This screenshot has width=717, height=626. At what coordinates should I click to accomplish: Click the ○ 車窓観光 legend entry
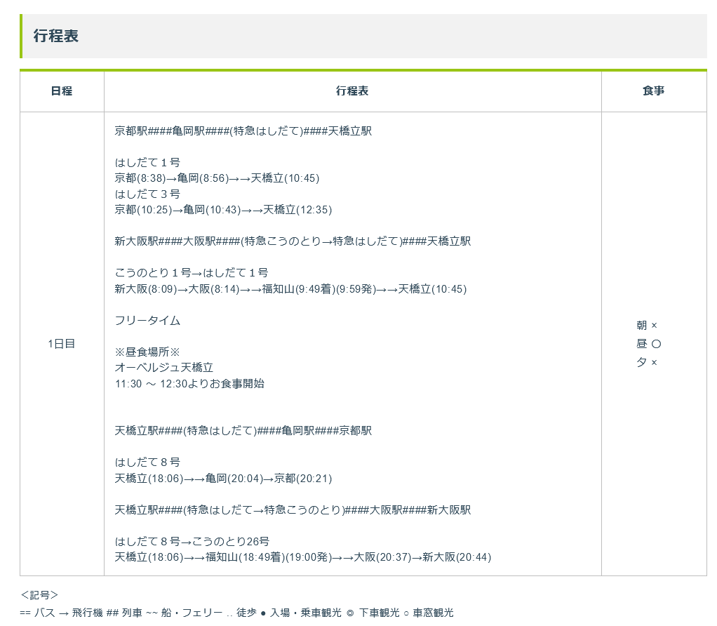(429, 613)
